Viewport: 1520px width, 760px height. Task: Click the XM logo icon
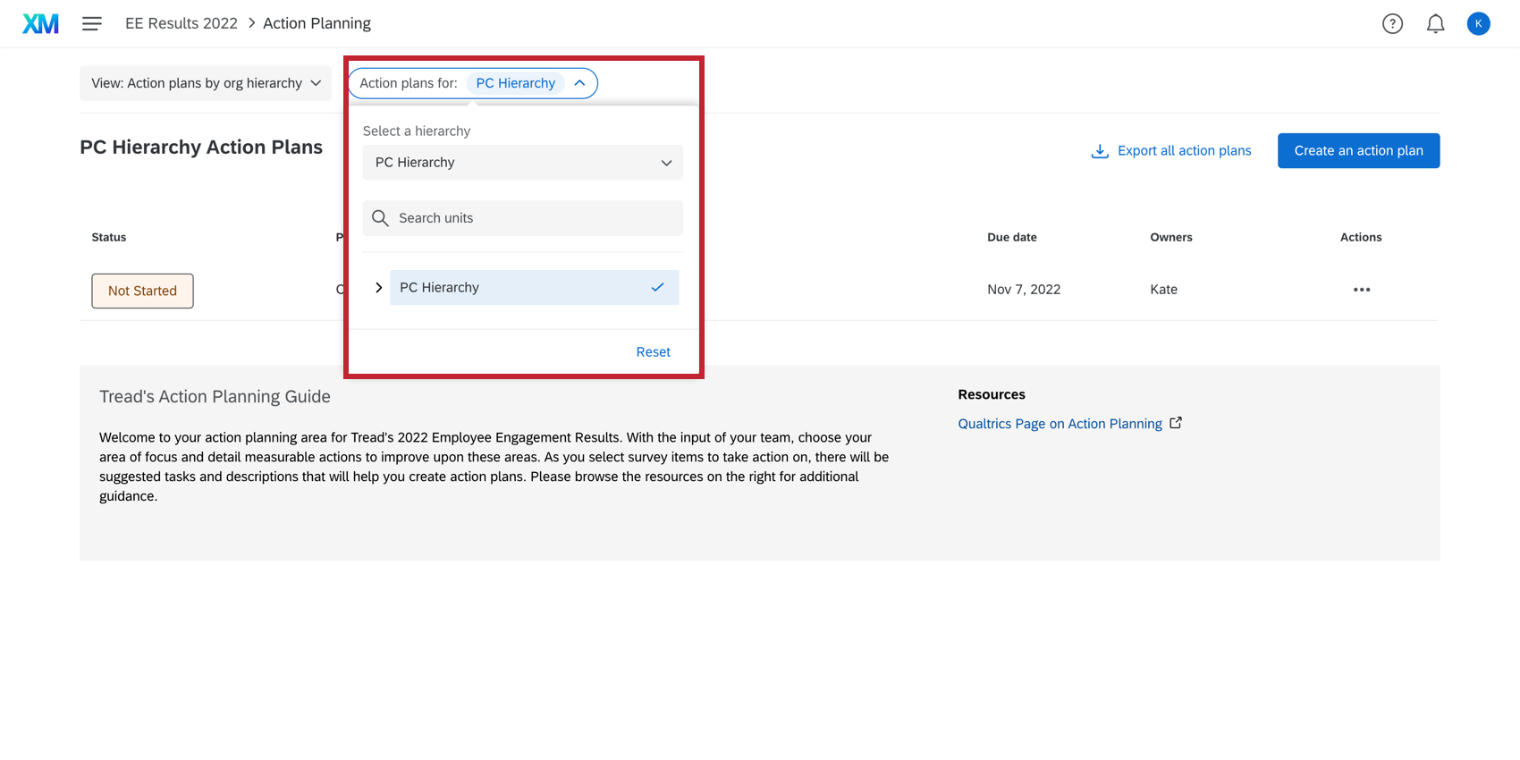(40, 23)
